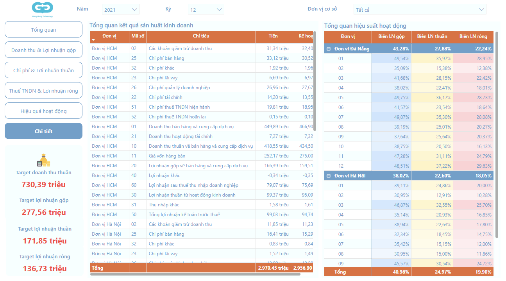Open Chi phí & Lợi nhuận thuần page
This screenshot has height=281, width=506.
[43, 70]
